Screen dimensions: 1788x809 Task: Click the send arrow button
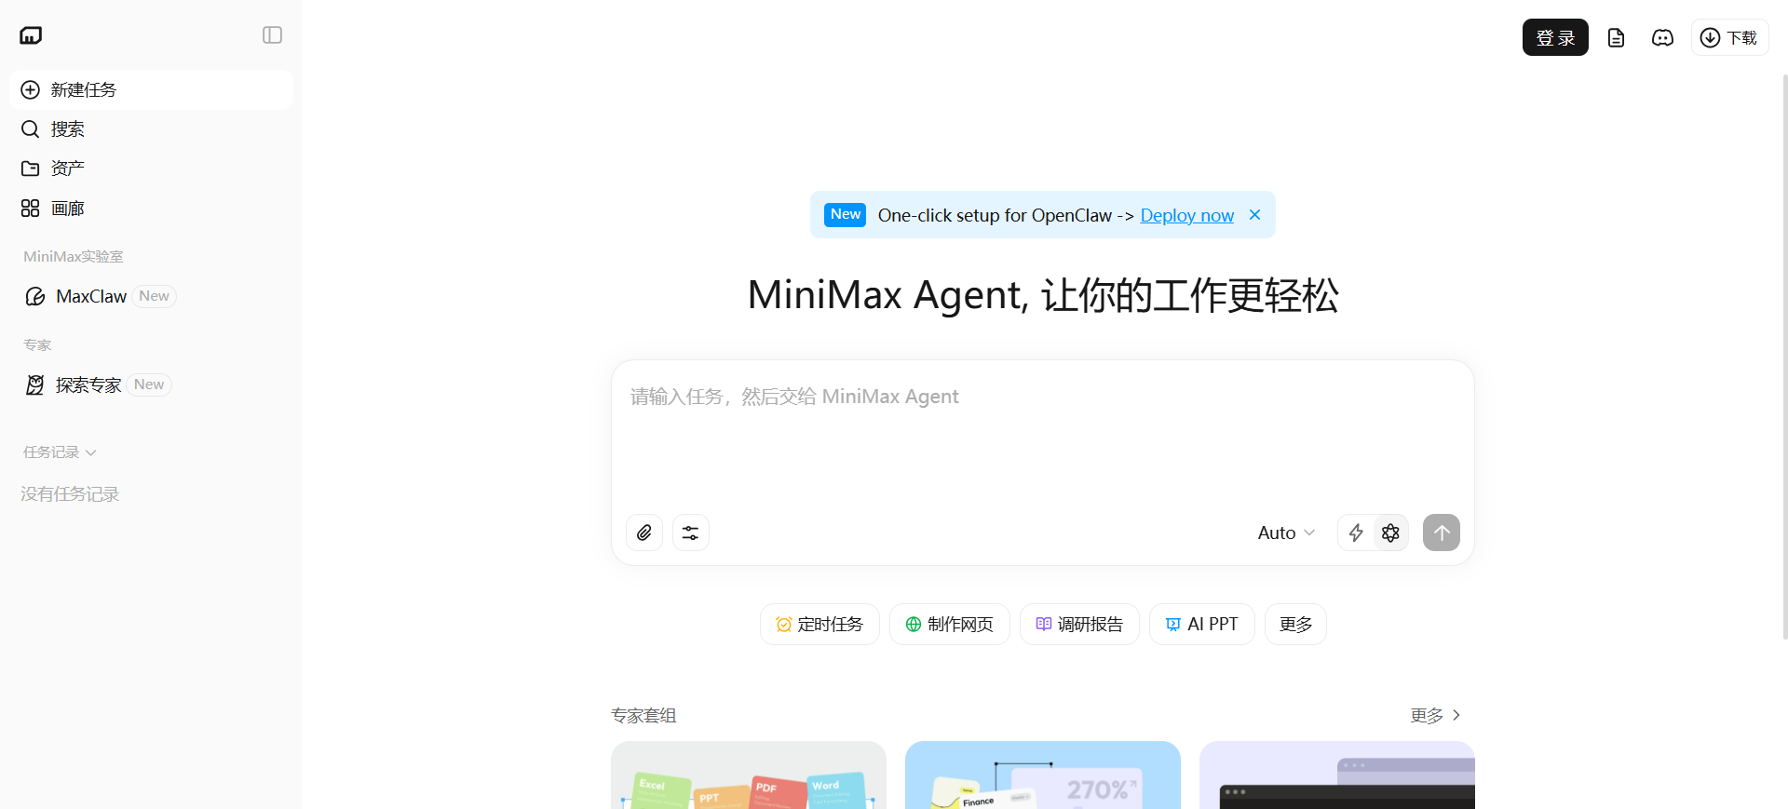[1442, 533]
